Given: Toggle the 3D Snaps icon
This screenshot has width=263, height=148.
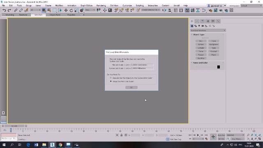Looking at the screenshot, I should point(116,10).
